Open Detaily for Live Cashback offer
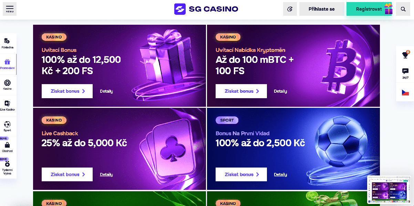 point(106,174)
